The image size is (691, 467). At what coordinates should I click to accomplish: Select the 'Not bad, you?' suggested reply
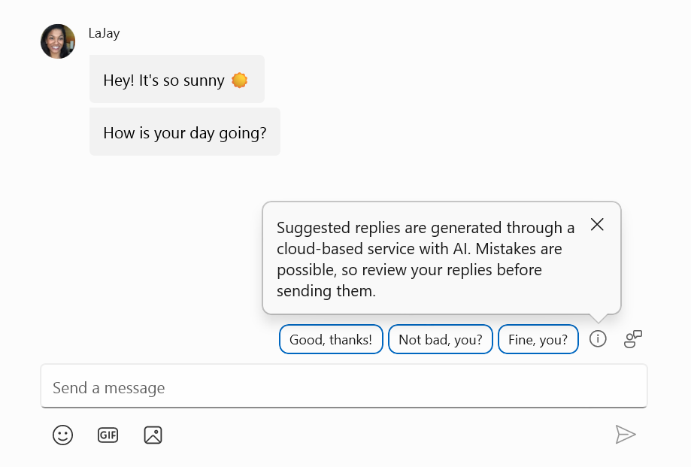[x=440, y=339]
